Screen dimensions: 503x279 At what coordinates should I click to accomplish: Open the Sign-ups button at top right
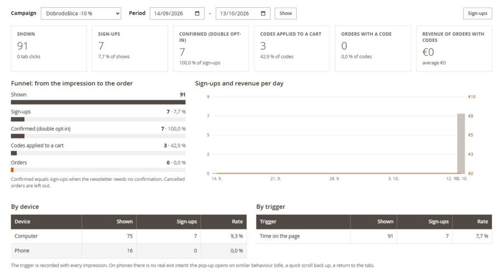click(477, 13)
